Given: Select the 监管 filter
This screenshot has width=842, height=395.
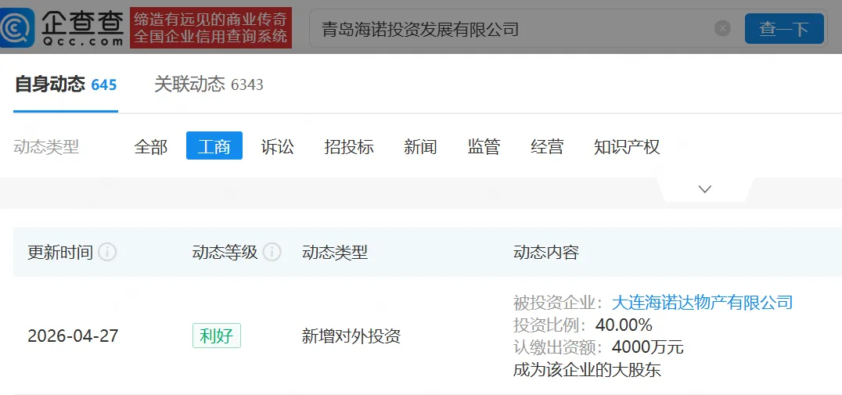Looking at the screenshot, I should (x=484, y=146).
